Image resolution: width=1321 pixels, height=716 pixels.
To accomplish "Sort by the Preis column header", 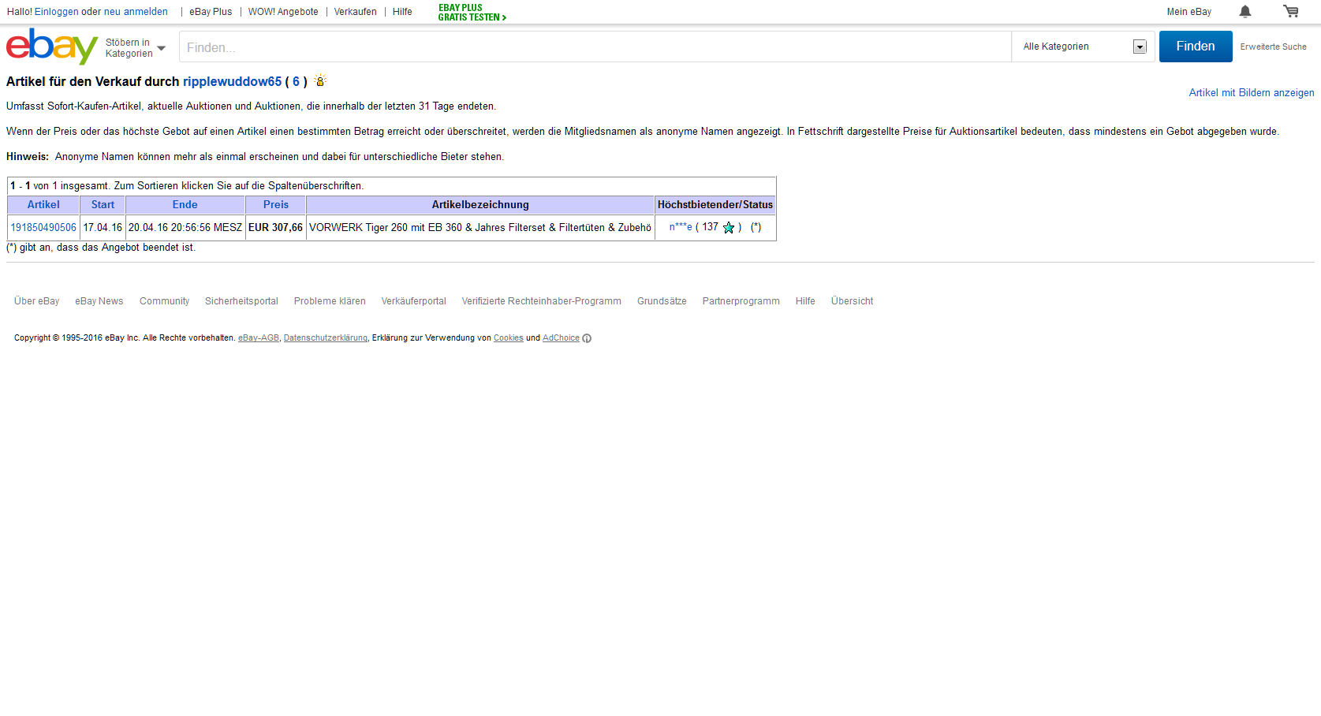I will click(x=276, y=204).
